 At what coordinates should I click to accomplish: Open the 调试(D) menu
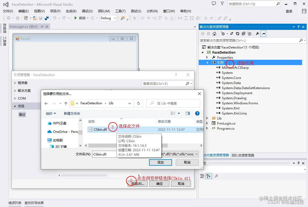coord(87,11)
